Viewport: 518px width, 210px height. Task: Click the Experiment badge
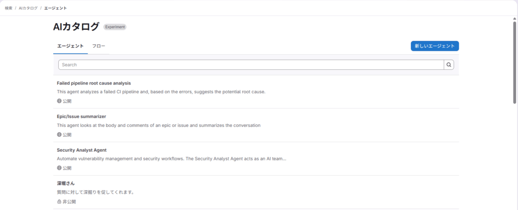pos(115,27)
